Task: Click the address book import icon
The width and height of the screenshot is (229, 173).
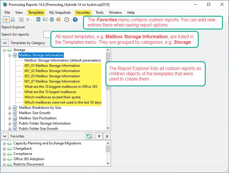Action: point(38,20)
